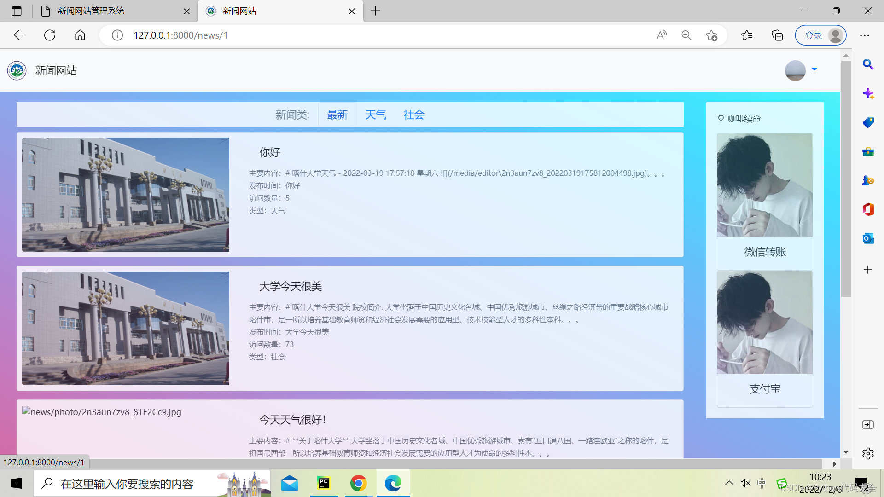
Task: Open the Collections panel
Action: click(777, 35)
